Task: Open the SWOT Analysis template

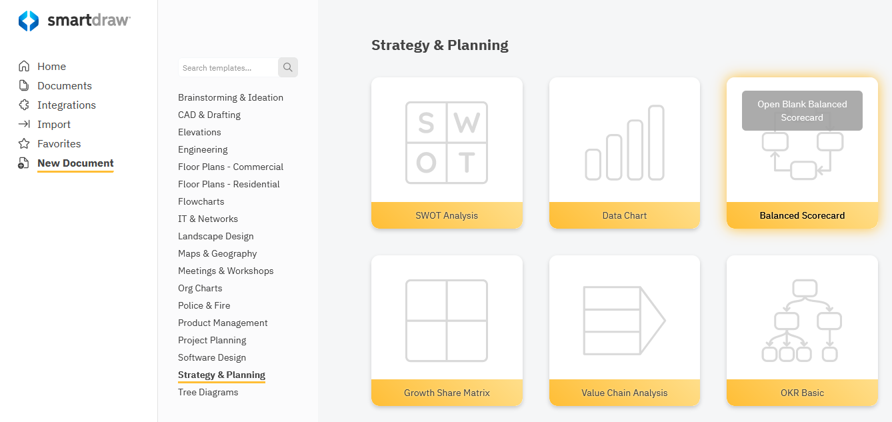Action: [447, 153]
